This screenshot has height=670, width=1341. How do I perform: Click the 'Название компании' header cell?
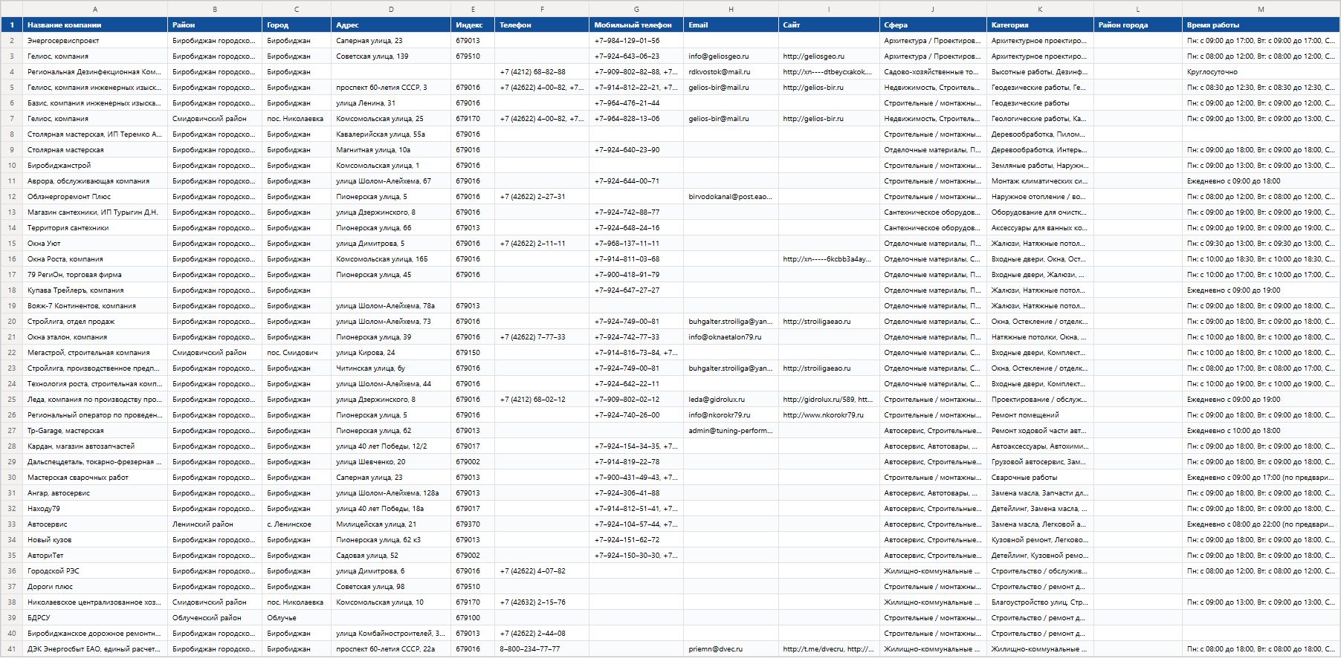point(95,25)
